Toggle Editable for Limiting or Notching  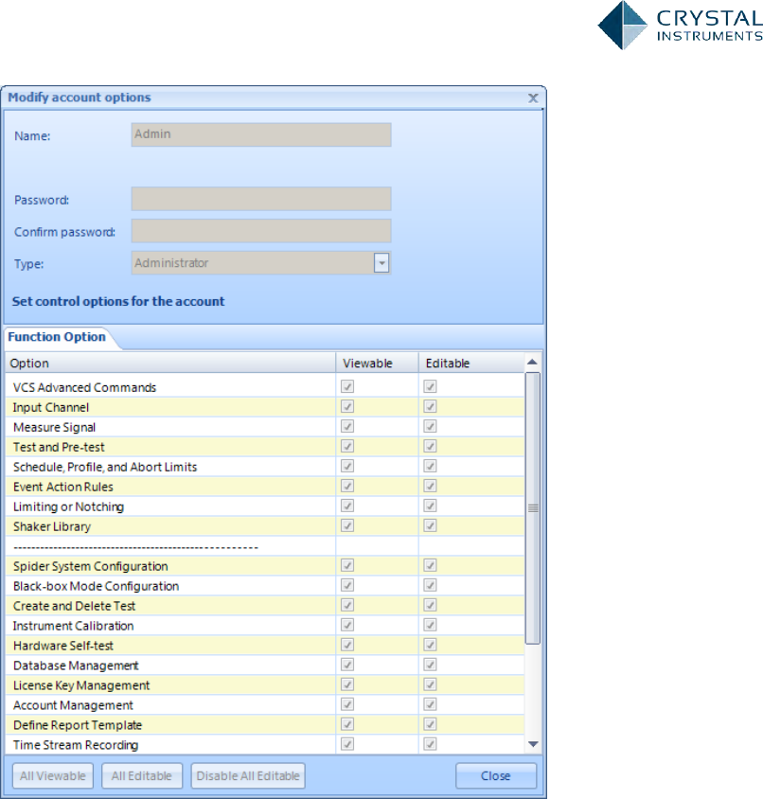point(430,506)
